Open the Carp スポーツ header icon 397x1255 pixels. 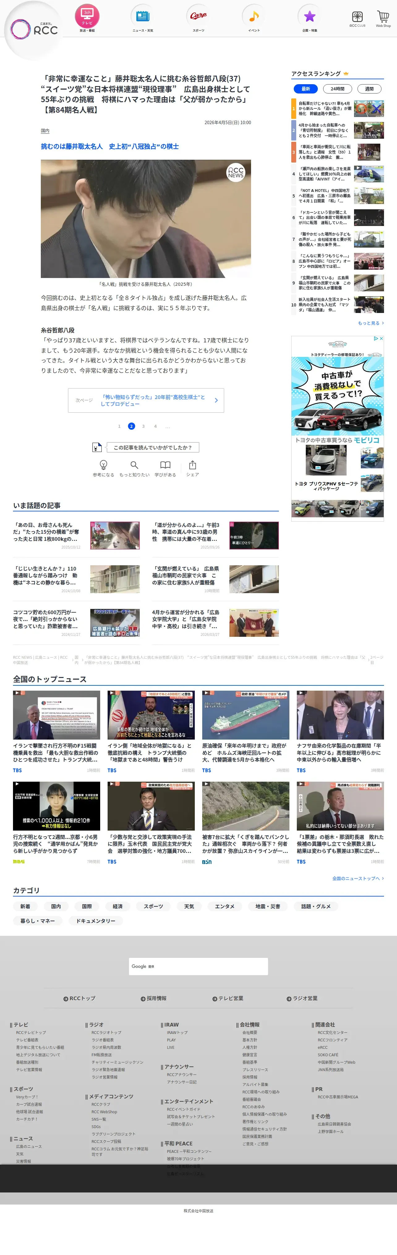tap(198, 19)
